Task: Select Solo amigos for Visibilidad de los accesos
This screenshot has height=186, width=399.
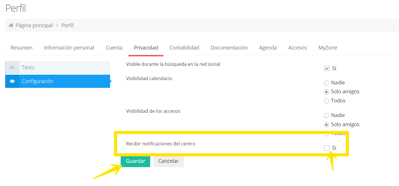Action: click(326, 125)
